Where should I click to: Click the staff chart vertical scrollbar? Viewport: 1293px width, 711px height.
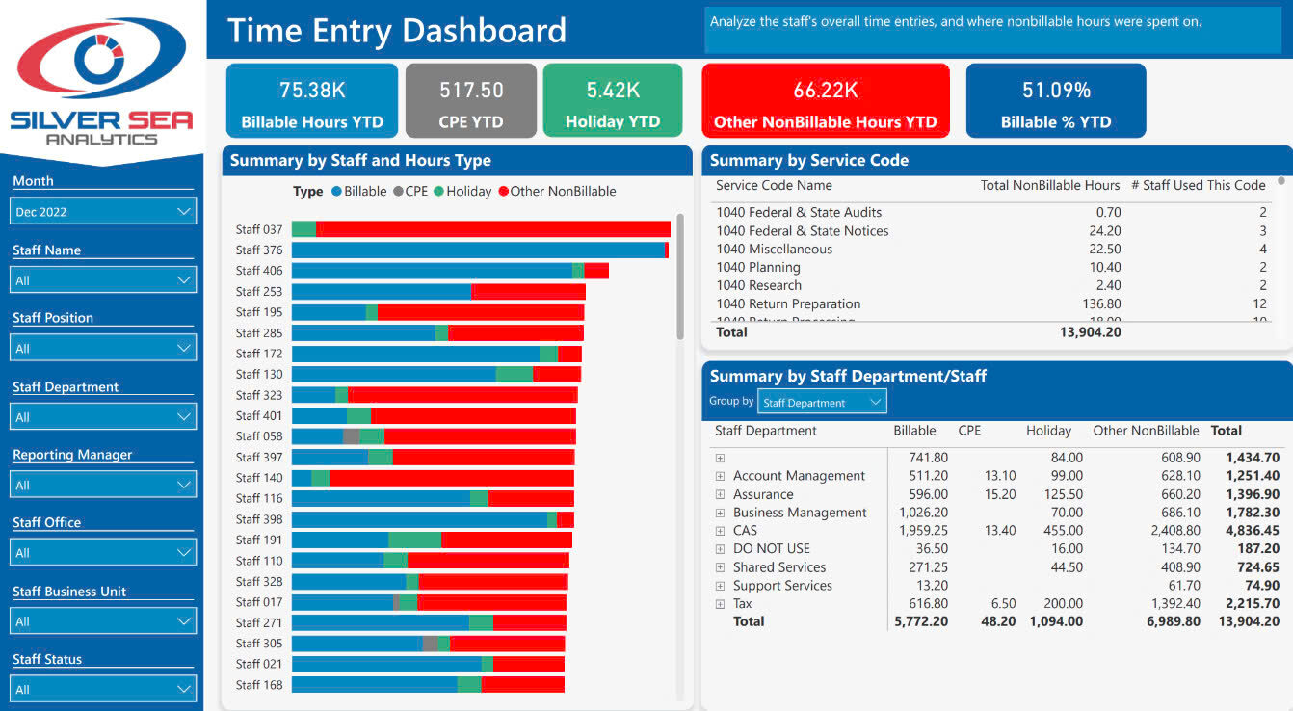(x=680, y=279)
